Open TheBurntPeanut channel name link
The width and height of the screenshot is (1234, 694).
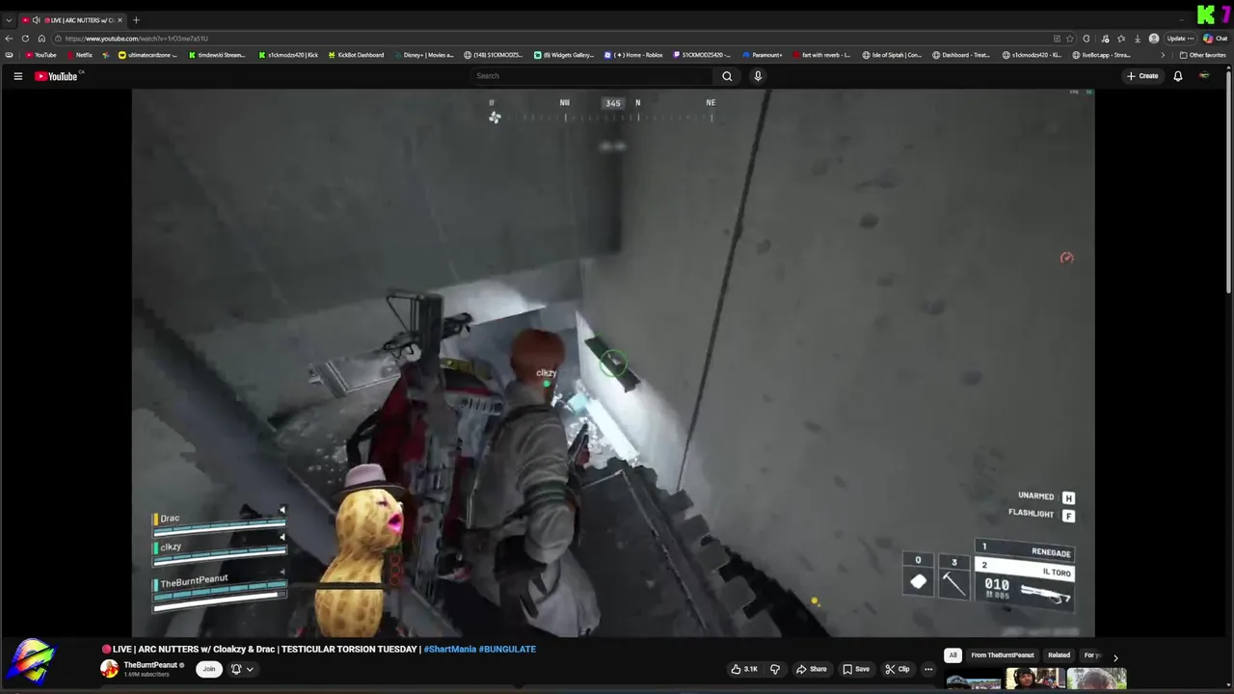(150, 665)
